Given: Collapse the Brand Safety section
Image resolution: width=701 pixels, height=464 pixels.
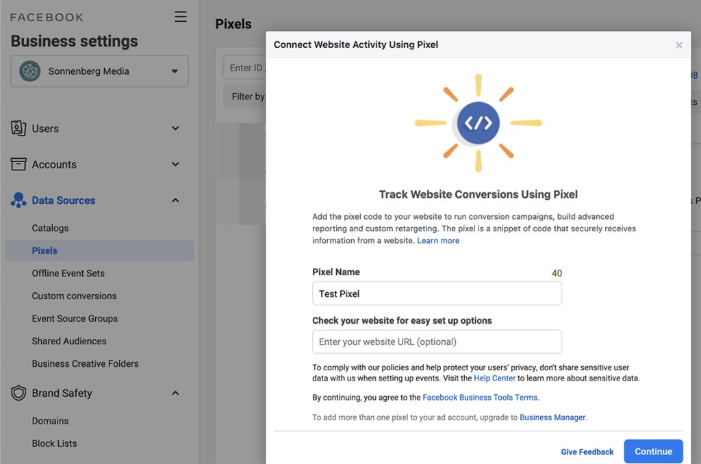Looking at the screenshot, I should tap(176, 393).
